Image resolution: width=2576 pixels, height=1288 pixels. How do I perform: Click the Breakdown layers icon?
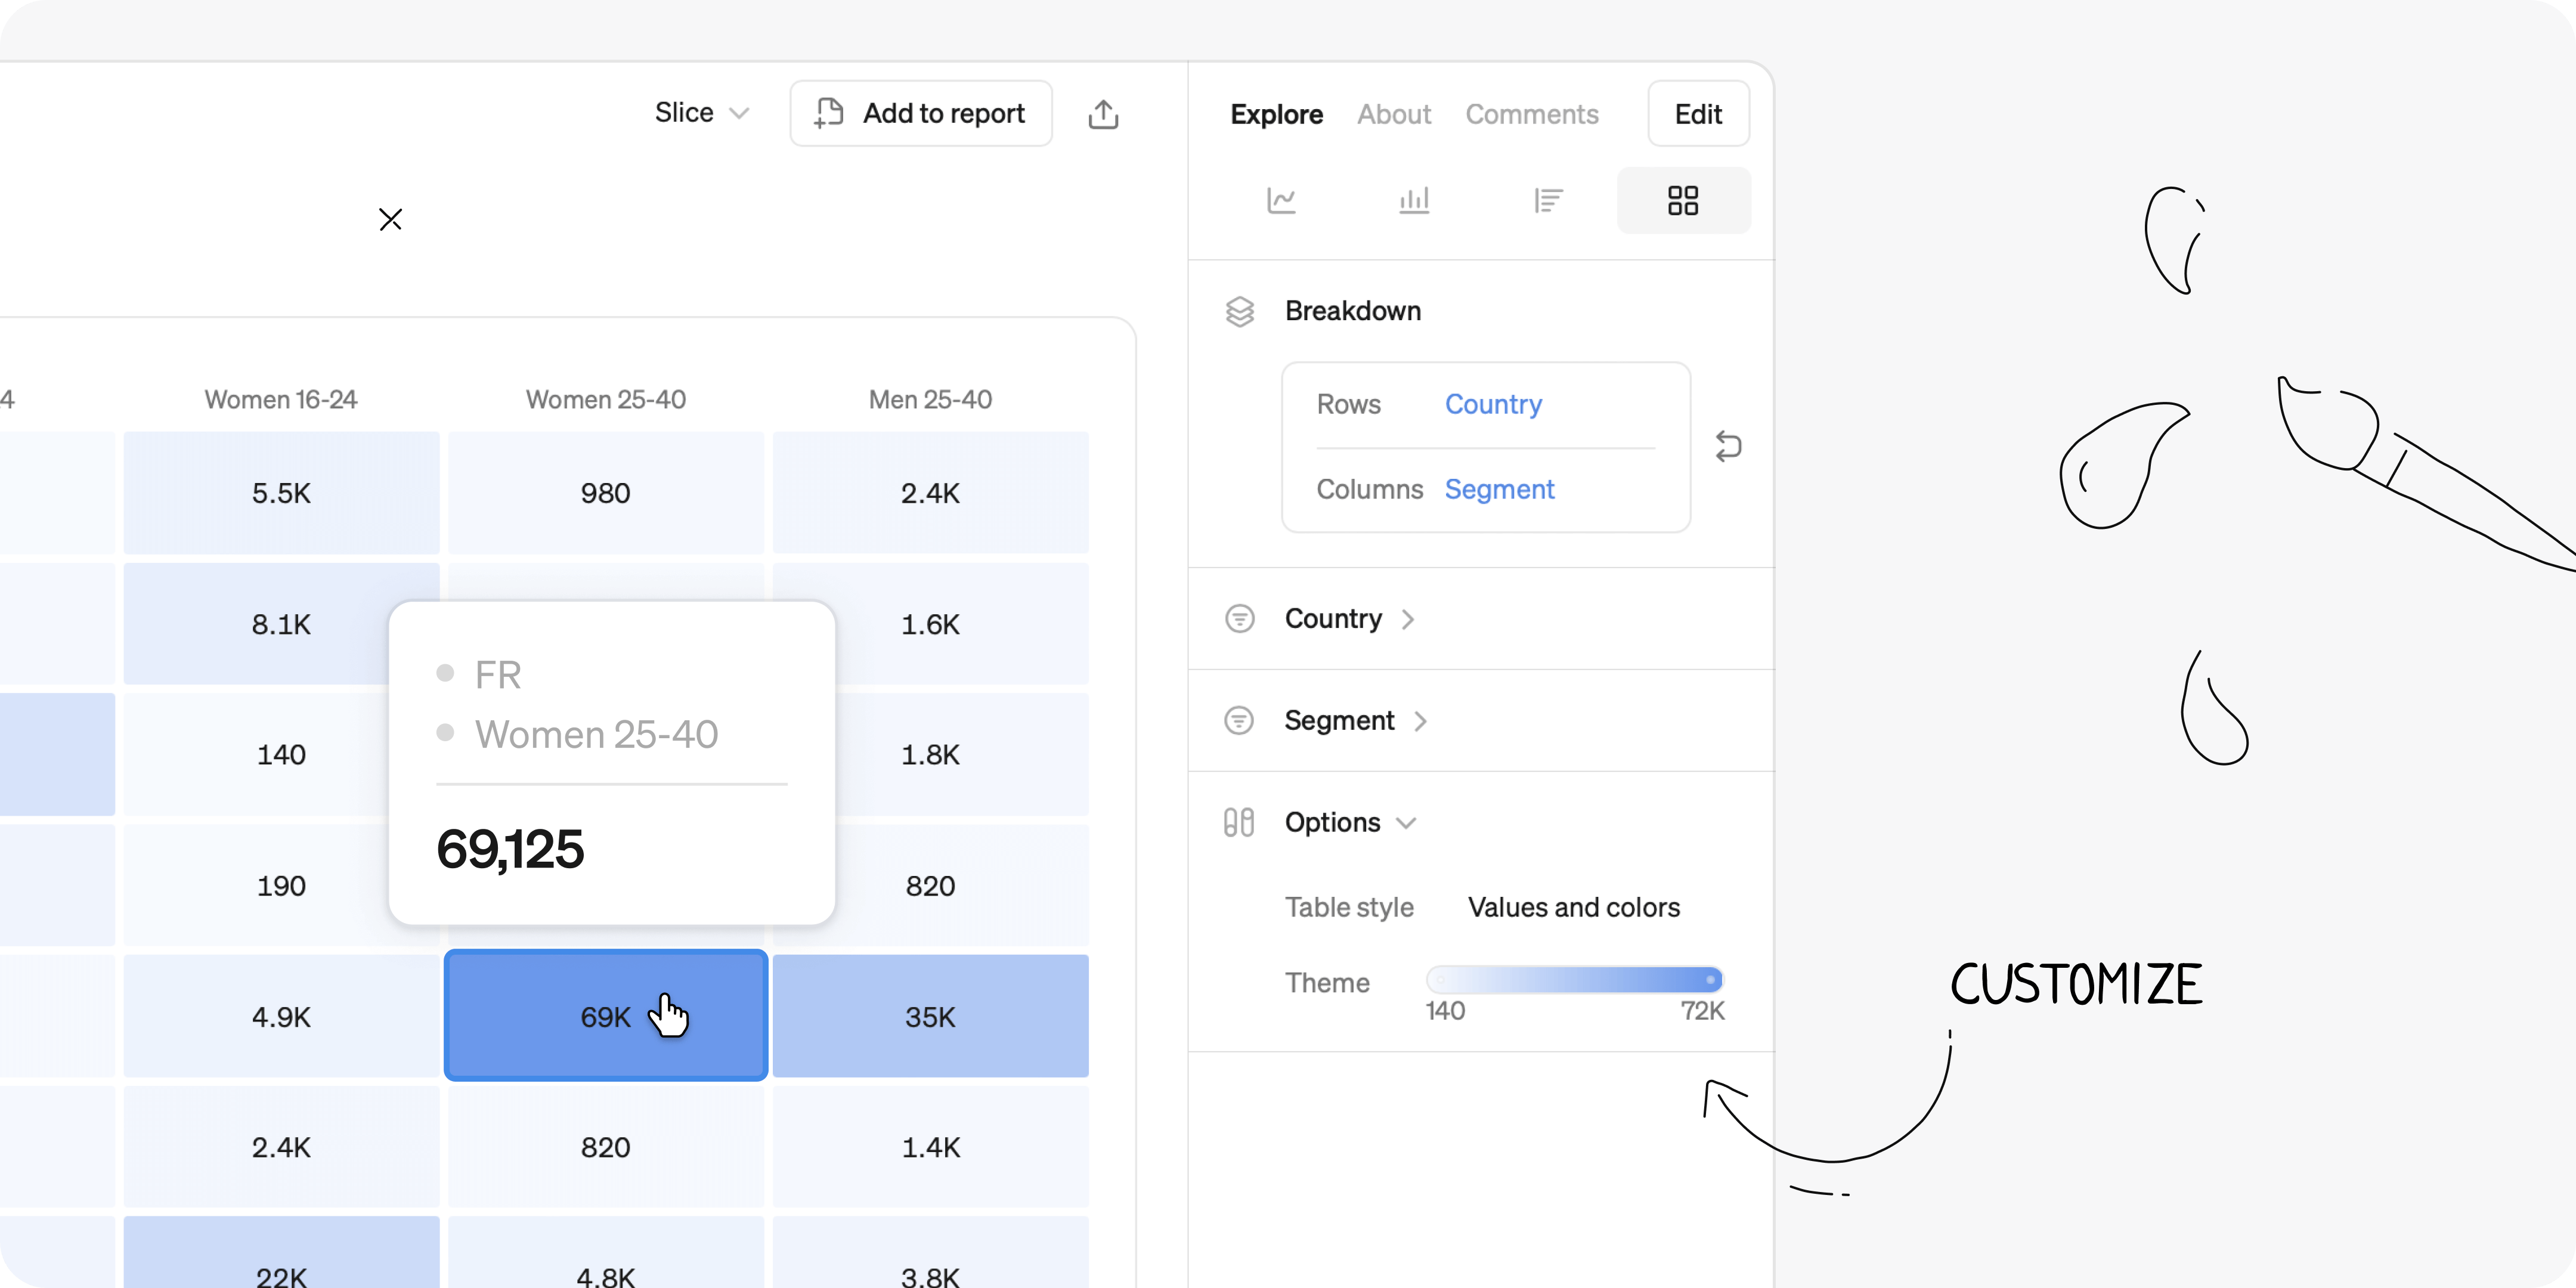(1240, 312)
